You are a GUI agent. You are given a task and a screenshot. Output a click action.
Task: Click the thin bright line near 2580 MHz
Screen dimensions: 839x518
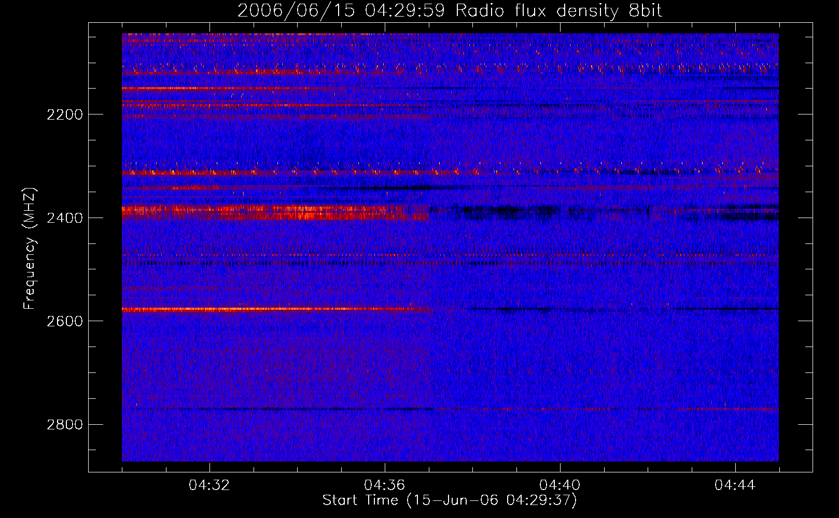tap(277, 309)
